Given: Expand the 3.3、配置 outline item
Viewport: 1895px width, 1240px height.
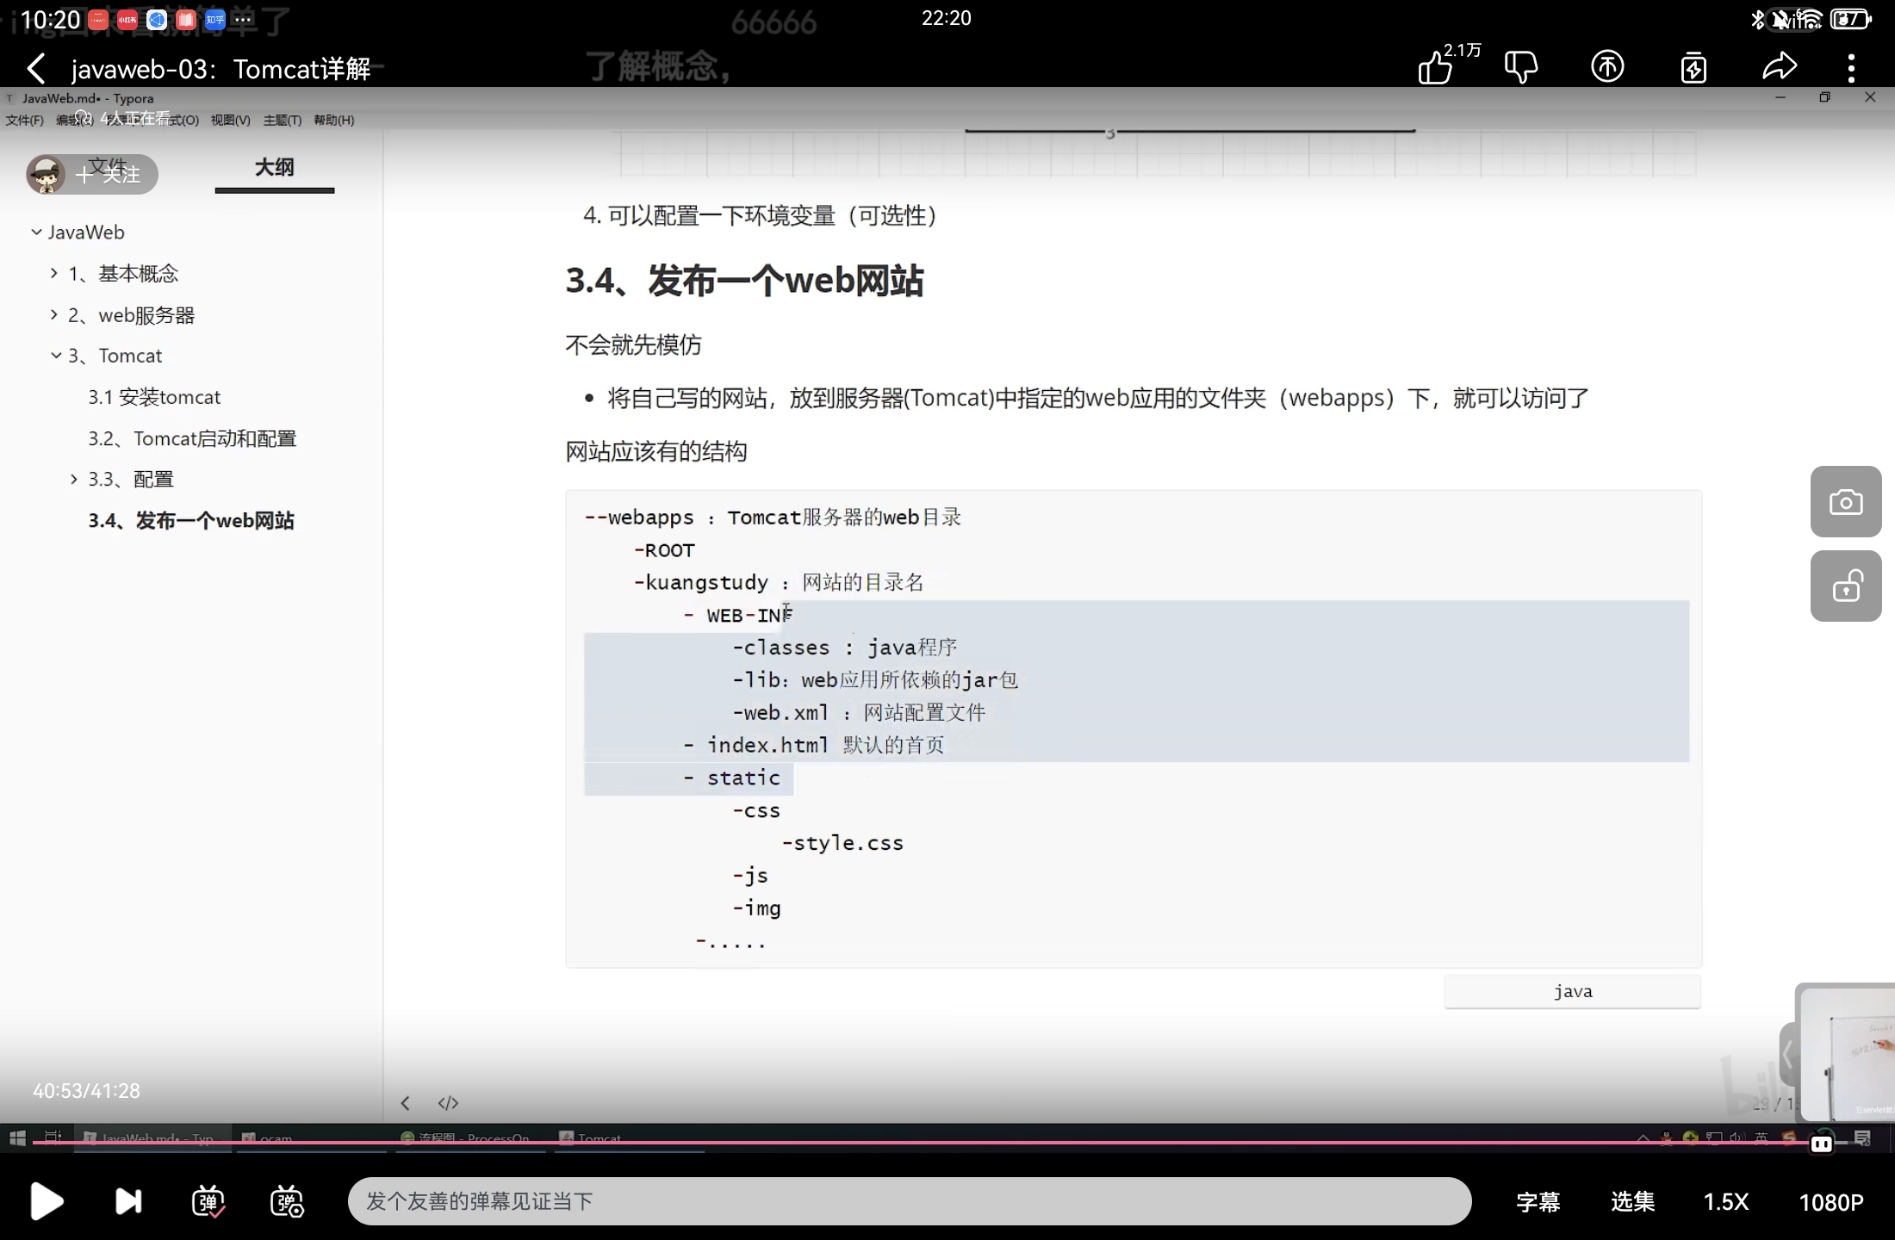Looking at the screenshot, I should [x=74, y=479].
